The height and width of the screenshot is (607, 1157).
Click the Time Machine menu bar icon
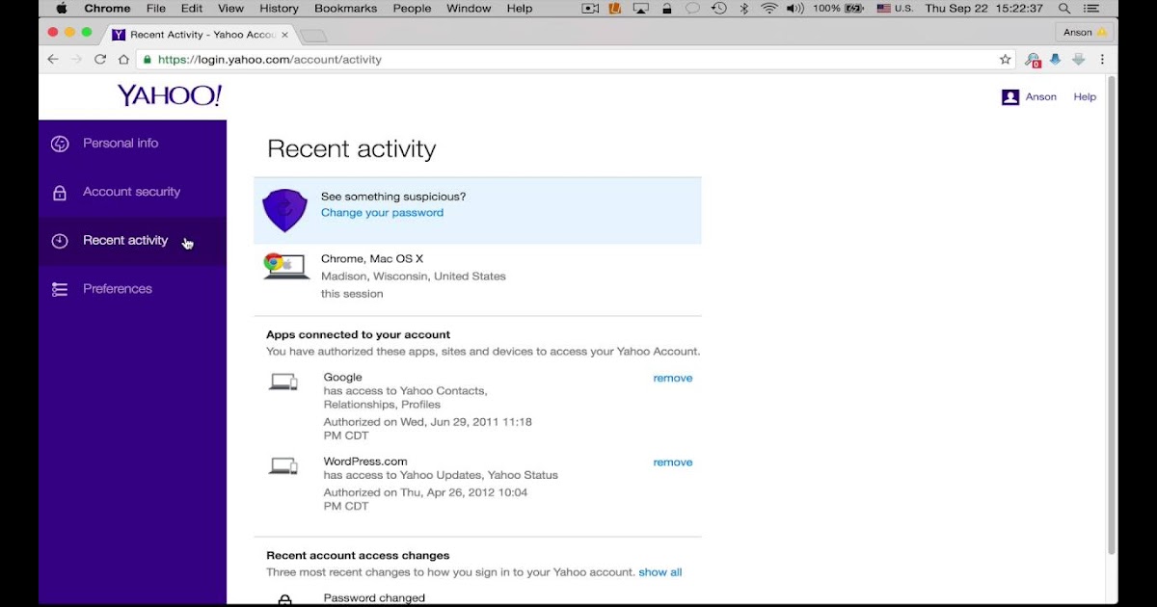718,9
